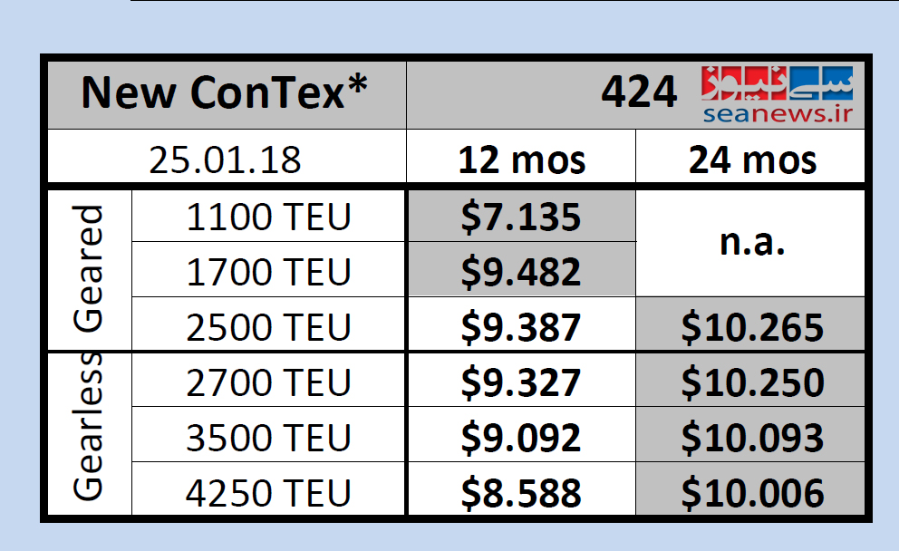Image resolution: width=899 pixels, height=551 pixels.
Task: Click the 12 mos column header
Action: pos(521,159)
